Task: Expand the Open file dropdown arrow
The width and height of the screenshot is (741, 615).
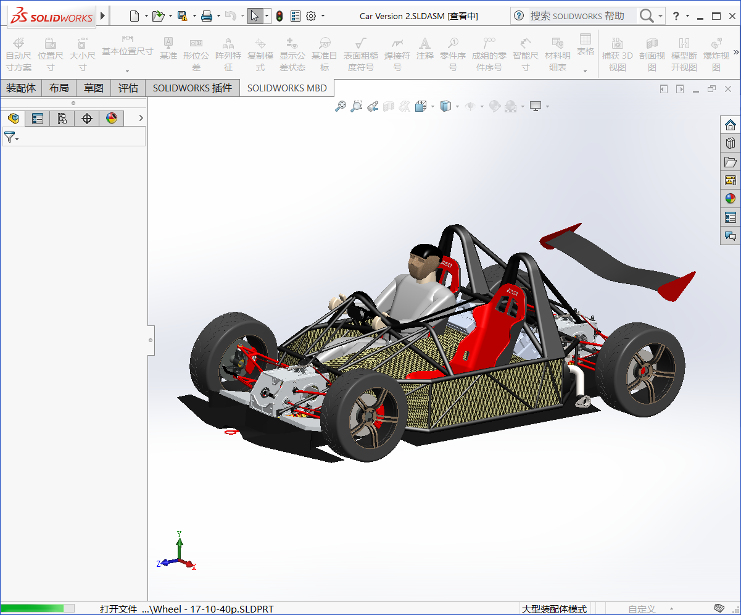Action: [x=170, y=16]
